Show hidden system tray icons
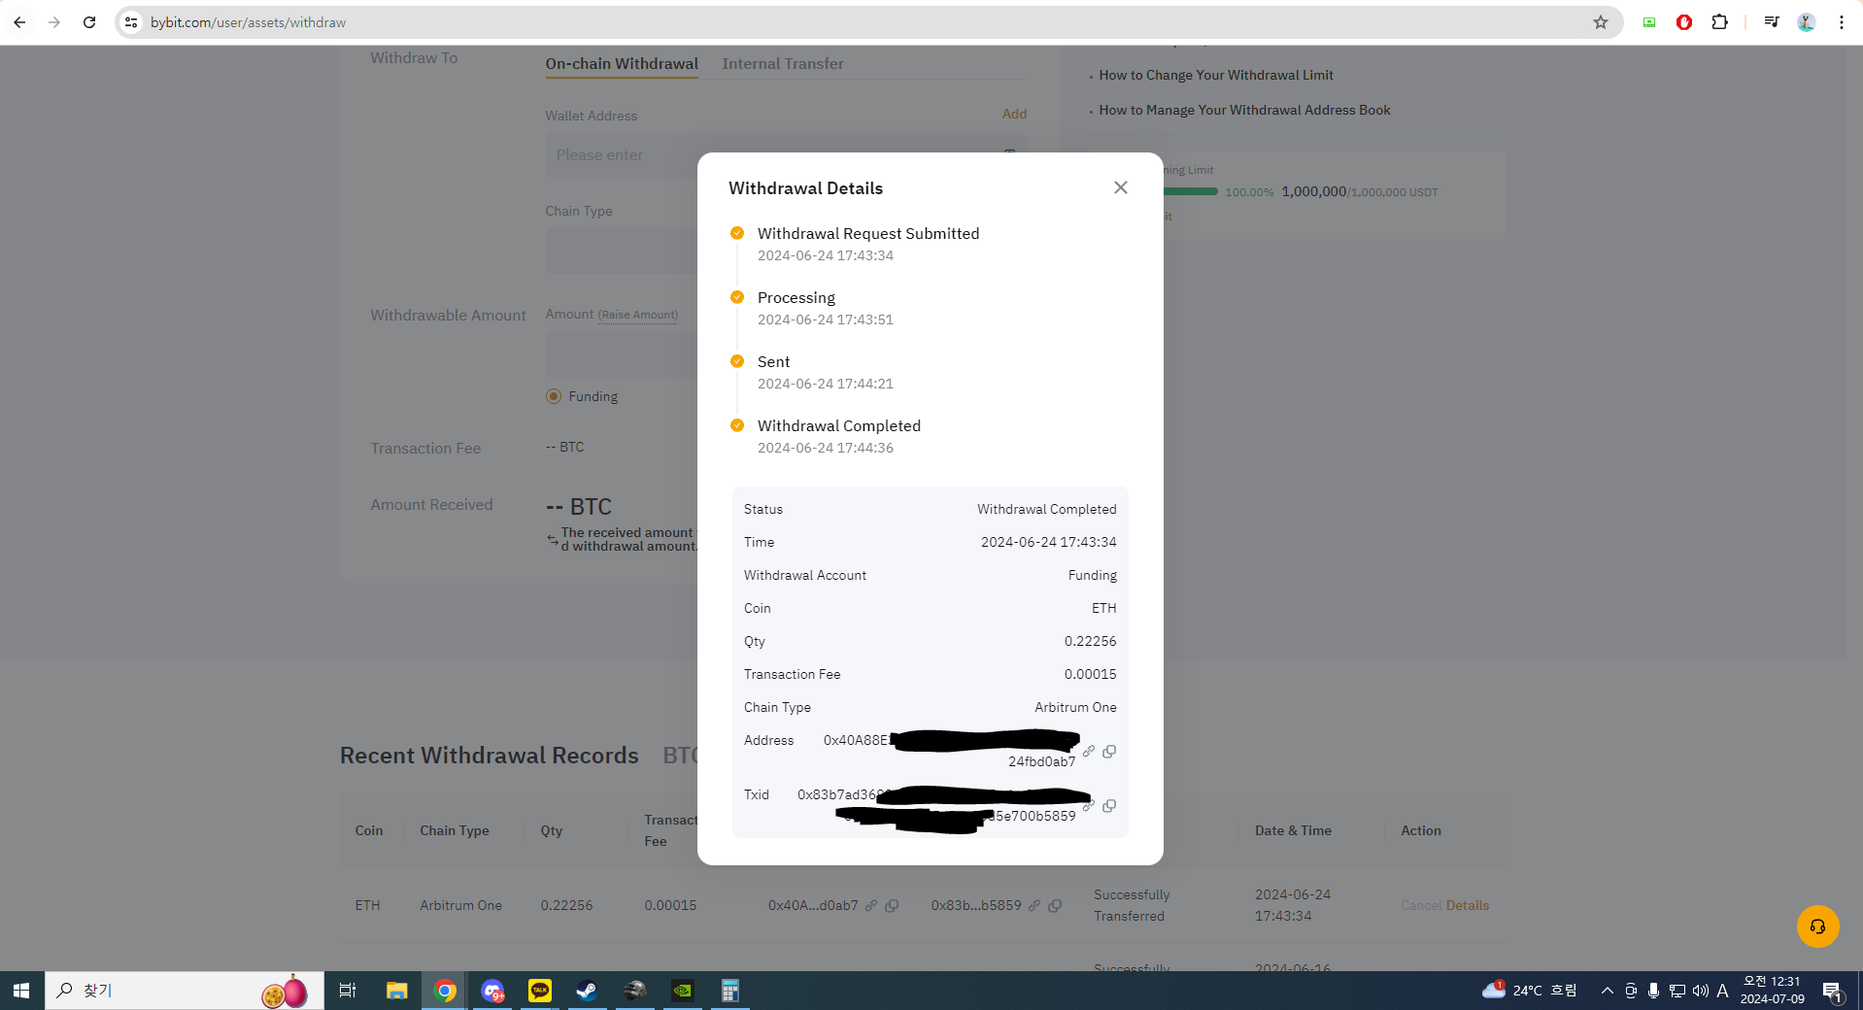 (x=1608, y=991)
